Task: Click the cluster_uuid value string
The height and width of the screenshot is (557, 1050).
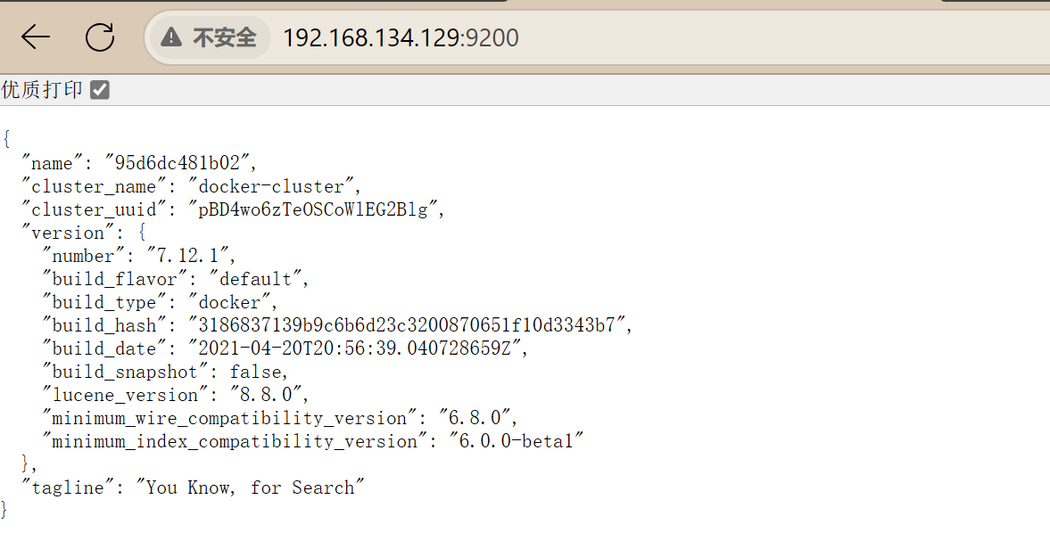Action: click(313, 210)
